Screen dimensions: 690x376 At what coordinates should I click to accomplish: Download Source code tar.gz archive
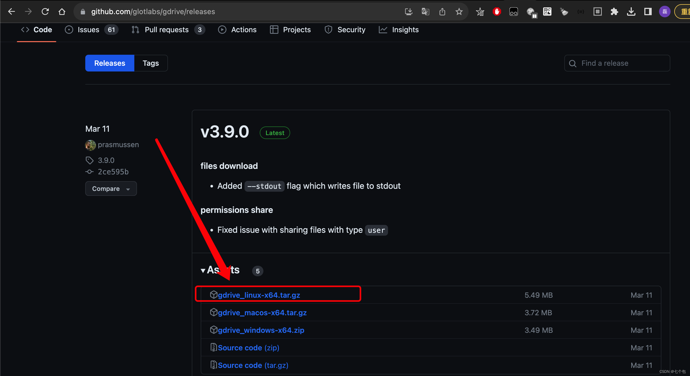pos(254,365)
